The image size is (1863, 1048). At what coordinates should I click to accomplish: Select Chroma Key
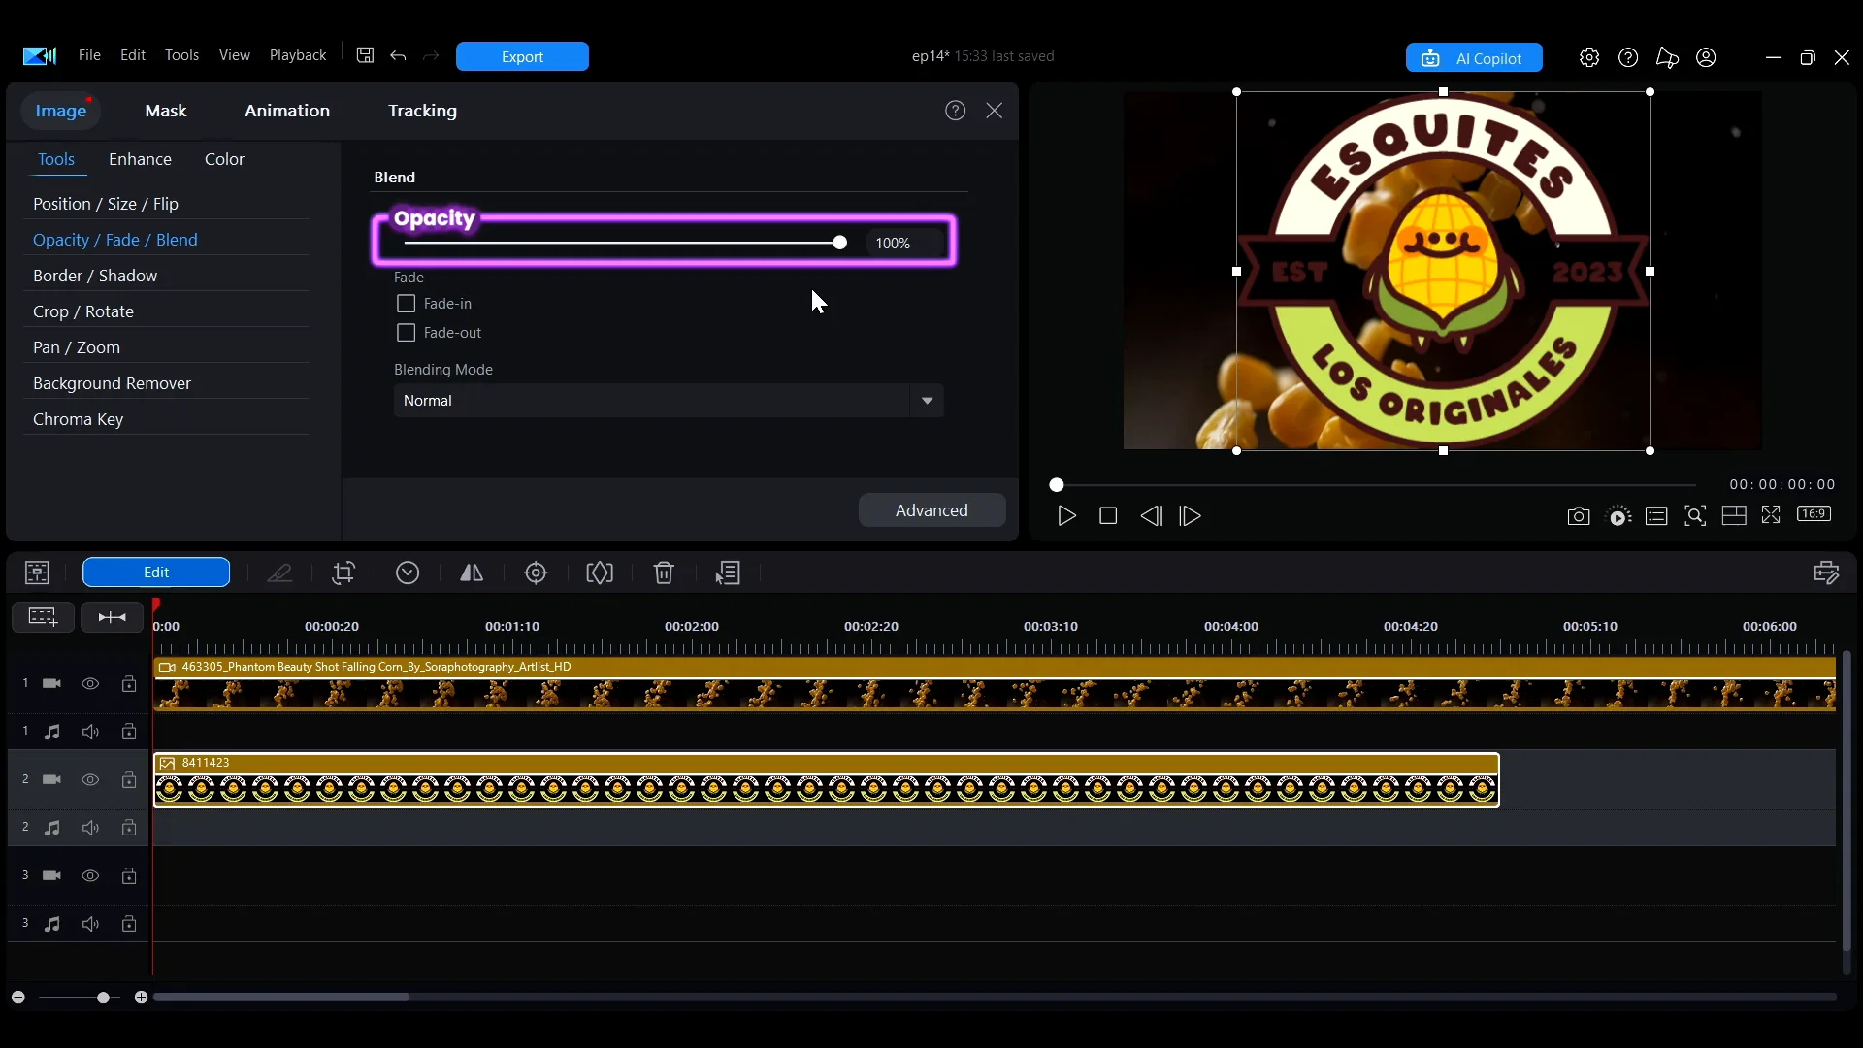coord(78,419)
